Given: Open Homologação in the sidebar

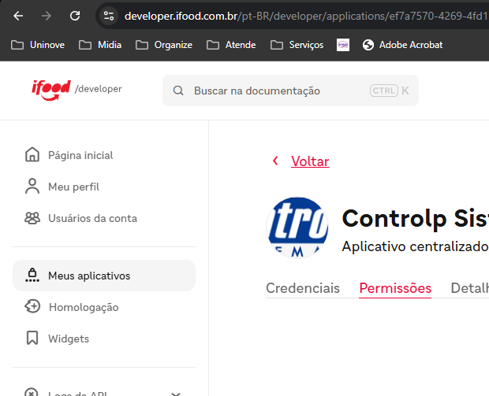Looking at the screenshot, I should pos(84,307).
